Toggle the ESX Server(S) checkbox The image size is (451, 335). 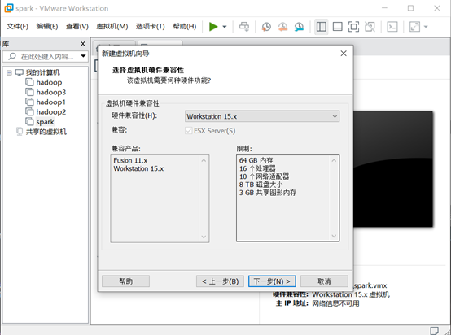coord(189,131)
